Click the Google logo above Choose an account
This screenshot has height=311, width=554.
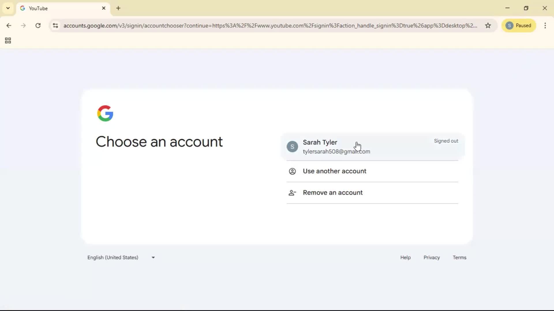click(x=105, y=113)
